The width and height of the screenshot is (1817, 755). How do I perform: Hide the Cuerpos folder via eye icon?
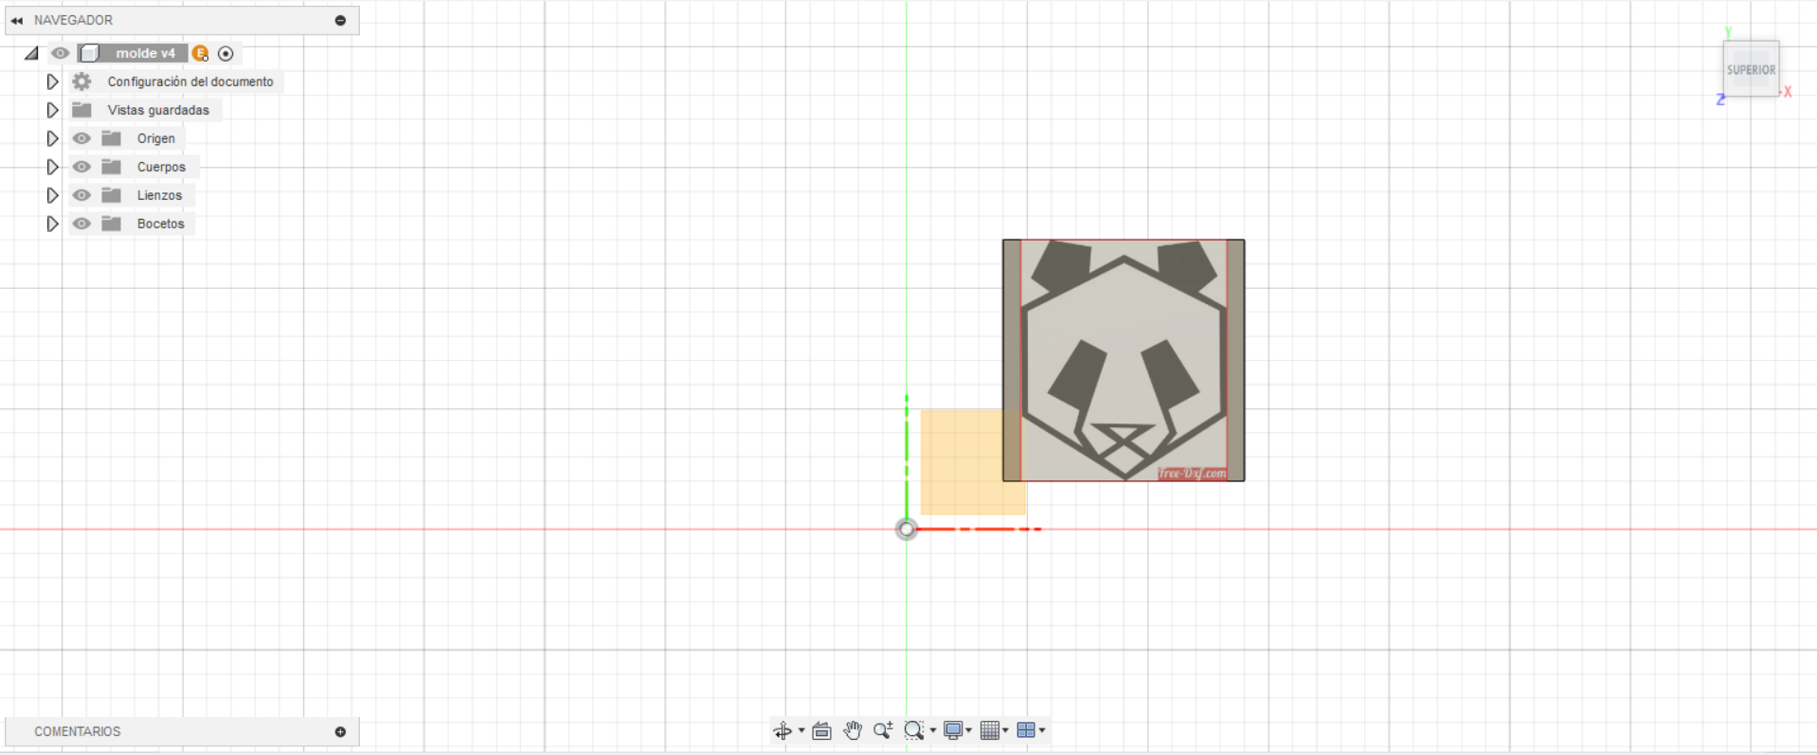81,167
